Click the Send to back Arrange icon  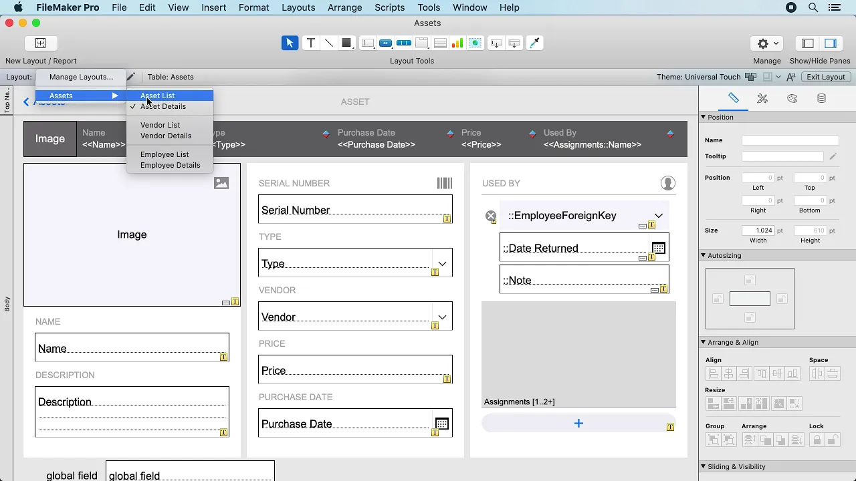[x=796, y=440]
